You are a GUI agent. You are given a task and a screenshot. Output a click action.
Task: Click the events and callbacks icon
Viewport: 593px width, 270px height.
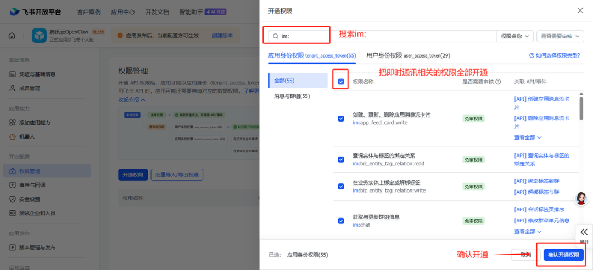click(13, 185)
